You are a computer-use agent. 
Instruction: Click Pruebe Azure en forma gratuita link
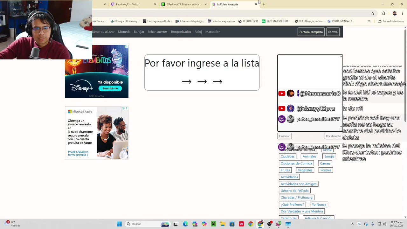coord(78,153)
